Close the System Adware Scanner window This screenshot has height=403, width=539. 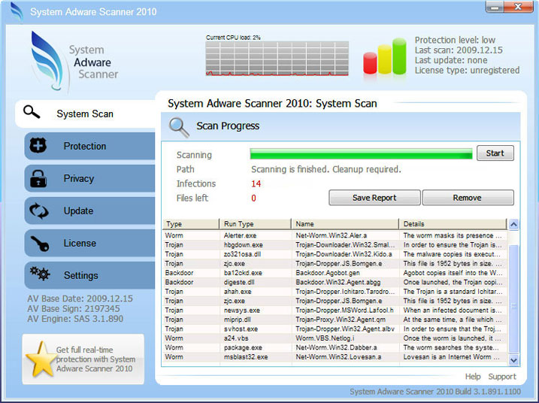pyautogui.click(x=519, y=7)
